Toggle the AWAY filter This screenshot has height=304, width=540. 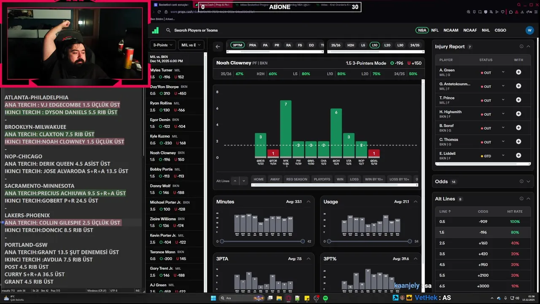pos(275,179)
